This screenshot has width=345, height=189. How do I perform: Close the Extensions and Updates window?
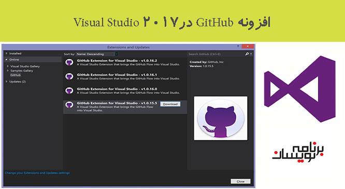tap(248, 46)
